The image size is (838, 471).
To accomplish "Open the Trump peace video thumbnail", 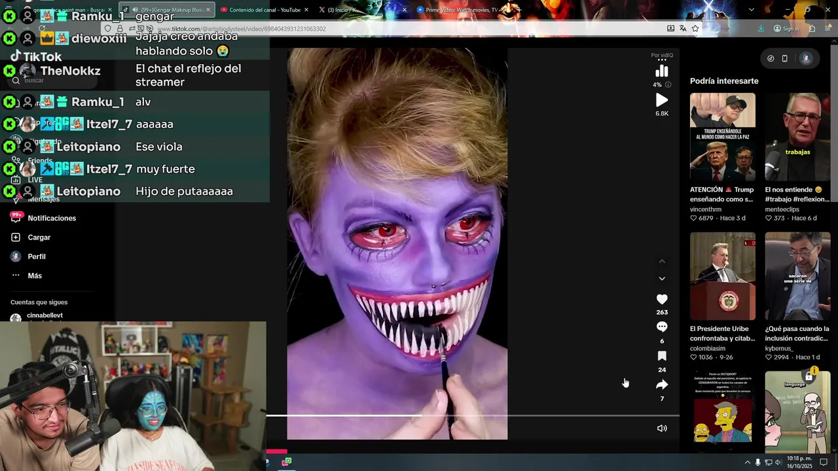I will pyautogui.click(x=723, y=137).
